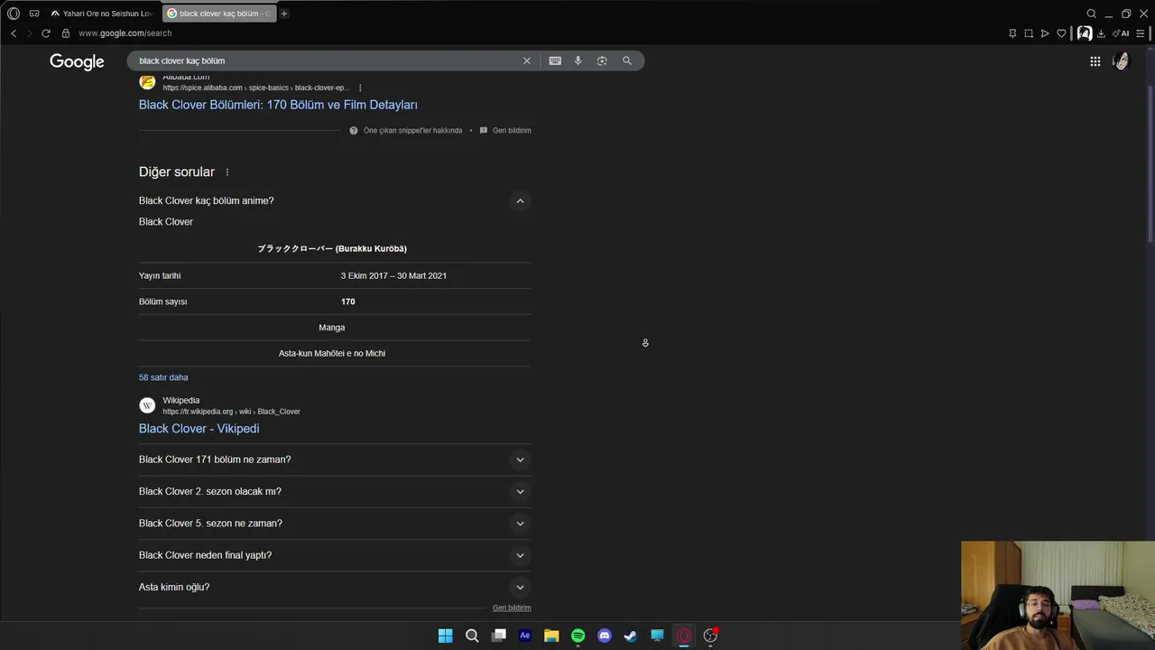
Task: Open the Opera main menu logo
Action: click(14, 14)
